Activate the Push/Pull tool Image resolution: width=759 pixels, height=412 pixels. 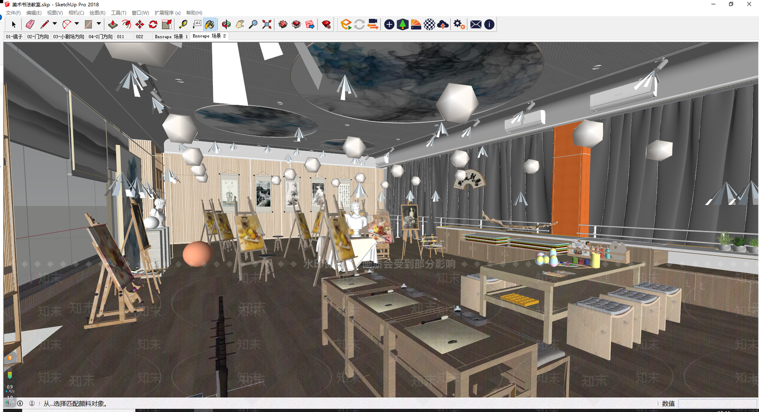coord(113,24)
